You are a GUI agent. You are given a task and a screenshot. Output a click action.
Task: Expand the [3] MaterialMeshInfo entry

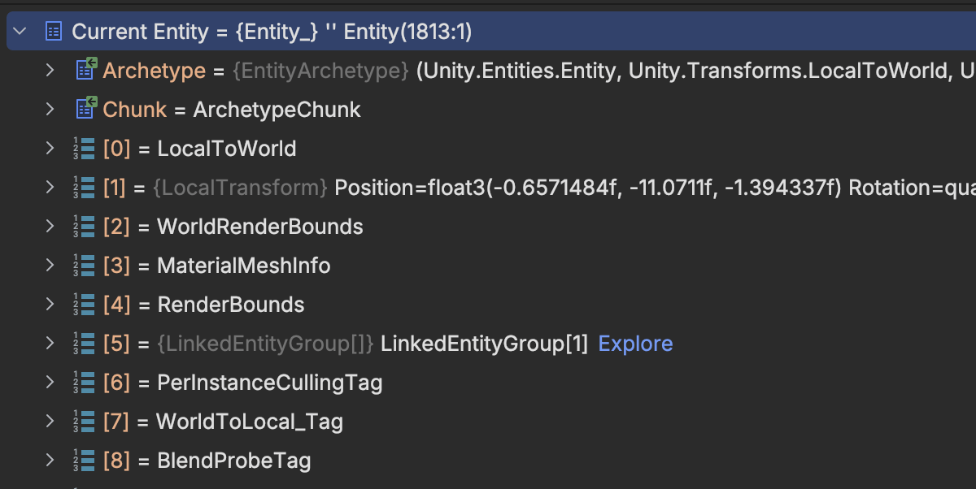50,266
